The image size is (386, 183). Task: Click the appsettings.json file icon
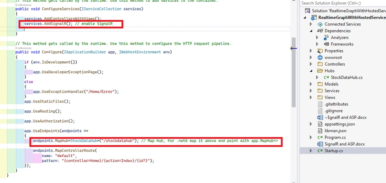click(x=320, y=124)
